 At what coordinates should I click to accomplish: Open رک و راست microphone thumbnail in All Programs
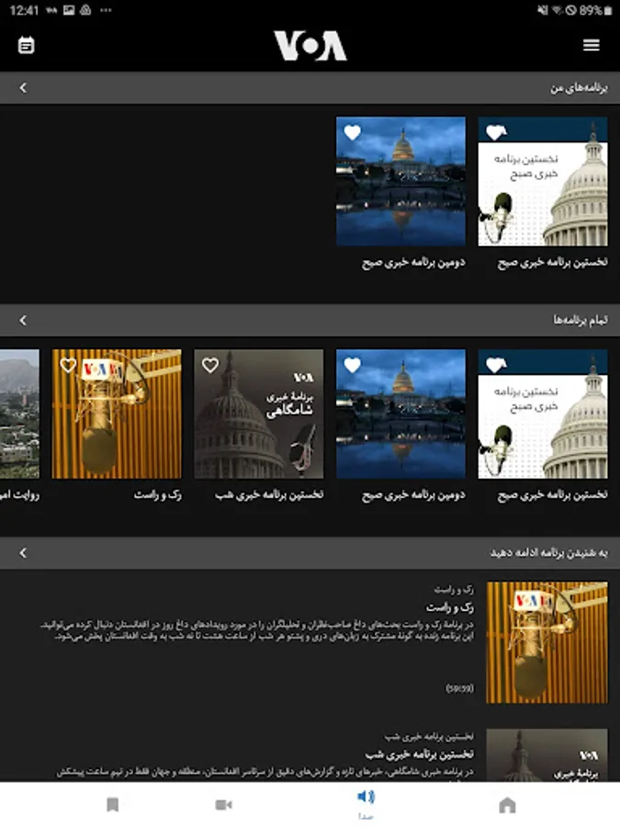pyautogui.click(x=117, y=414)
